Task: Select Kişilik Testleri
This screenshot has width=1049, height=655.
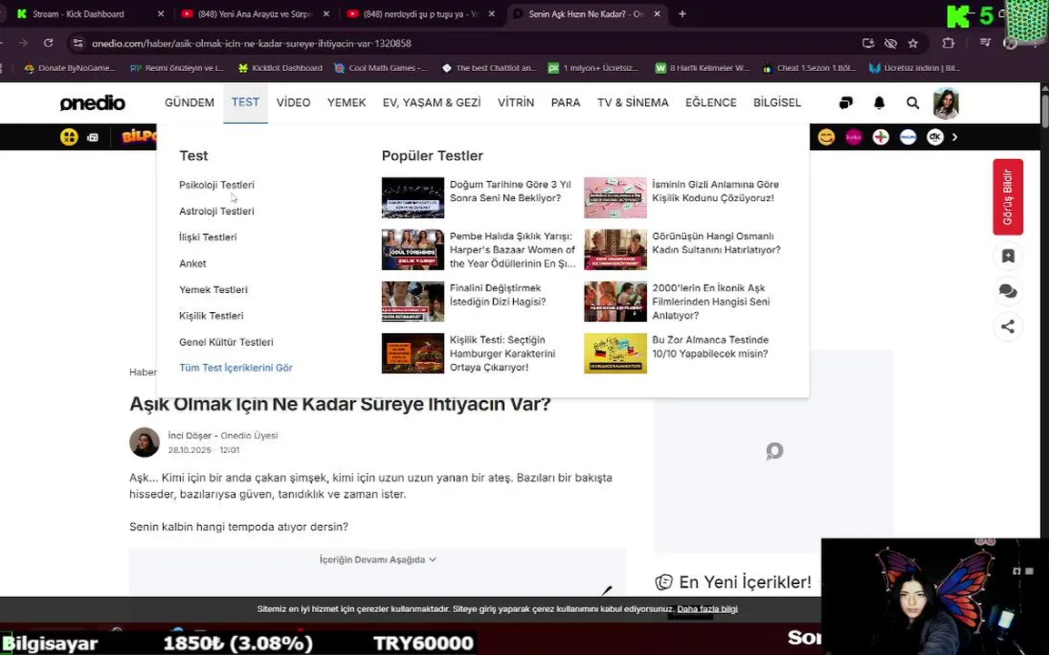Action: click(x=211, y=316)
